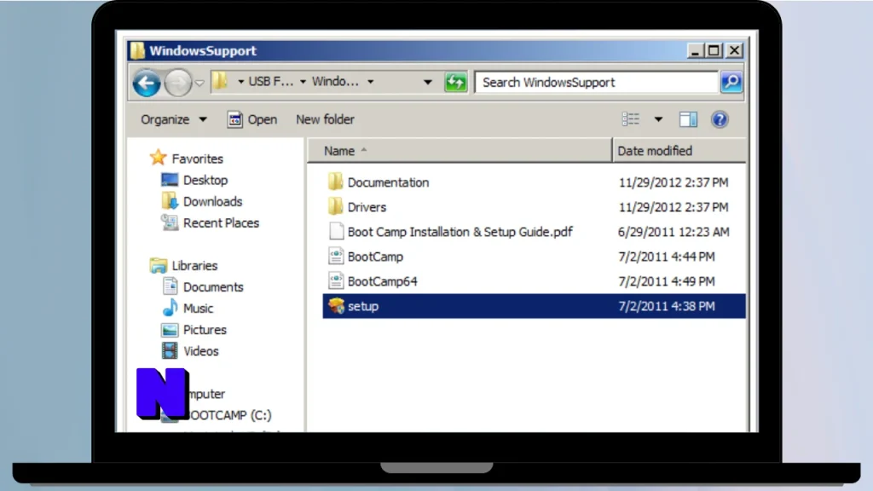The width and height of the screenshot is (873, 491).
Task: Expand arrow between USB F... and Windo...
Action: [x=303, y=82]
